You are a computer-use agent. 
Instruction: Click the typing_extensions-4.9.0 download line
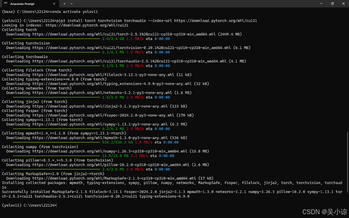108,84
